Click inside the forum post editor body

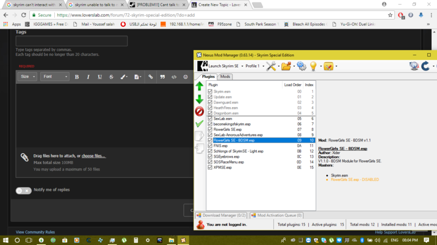[104, 115]
